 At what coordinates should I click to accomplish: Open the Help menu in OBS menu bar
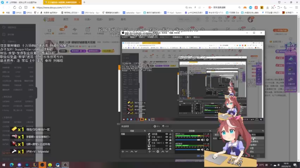196,37
